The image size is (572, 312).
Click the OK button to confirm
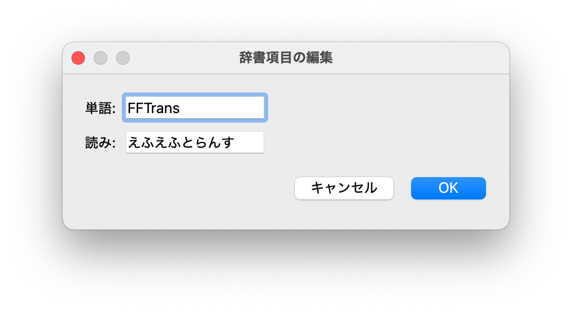449,188
